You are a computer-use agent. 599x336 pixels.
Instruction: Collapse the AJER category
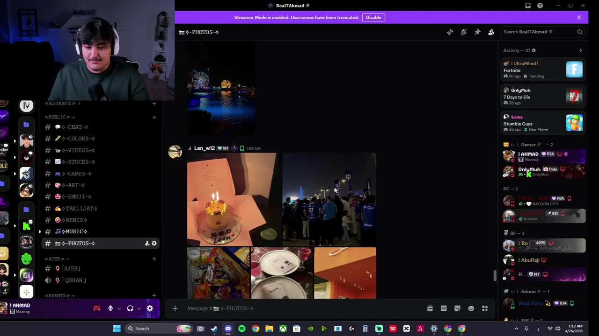pyautogui.click(x=57, y=259)
